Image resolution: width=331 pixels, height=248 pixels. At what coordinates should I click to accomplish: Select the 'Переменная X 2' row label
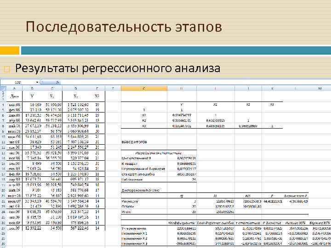click(x=134, y=239)
